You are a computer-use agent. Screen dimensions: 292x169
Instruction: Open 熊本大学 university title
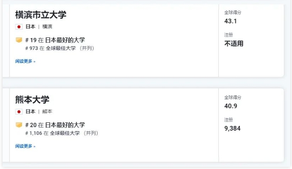click(x=32, y=100)
